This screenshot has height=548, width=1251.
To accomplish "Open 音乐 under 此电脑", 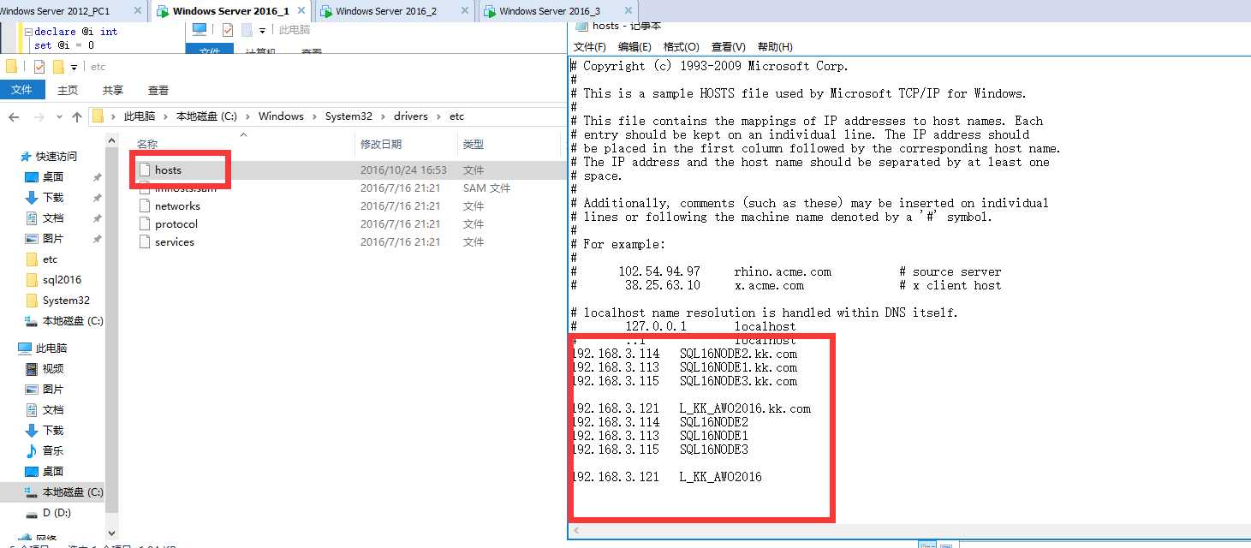I will [x=53, y=451].
